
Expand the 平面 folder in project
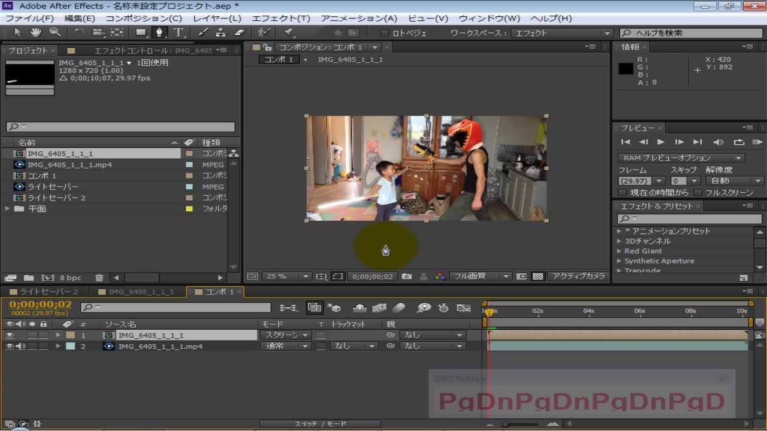click(x=7, y=208)
